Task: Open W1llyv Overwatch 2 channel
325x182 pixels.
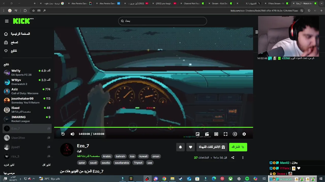Action: click(x=27, y=82)
